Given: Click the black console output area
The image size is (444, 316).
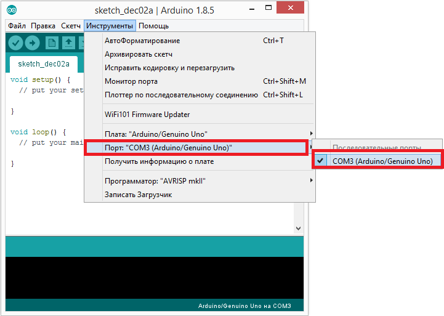Looking at the screenshot, I should point(155,278).
